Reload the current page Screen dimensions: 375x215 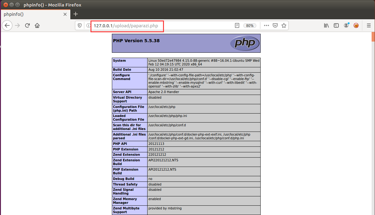27,25
